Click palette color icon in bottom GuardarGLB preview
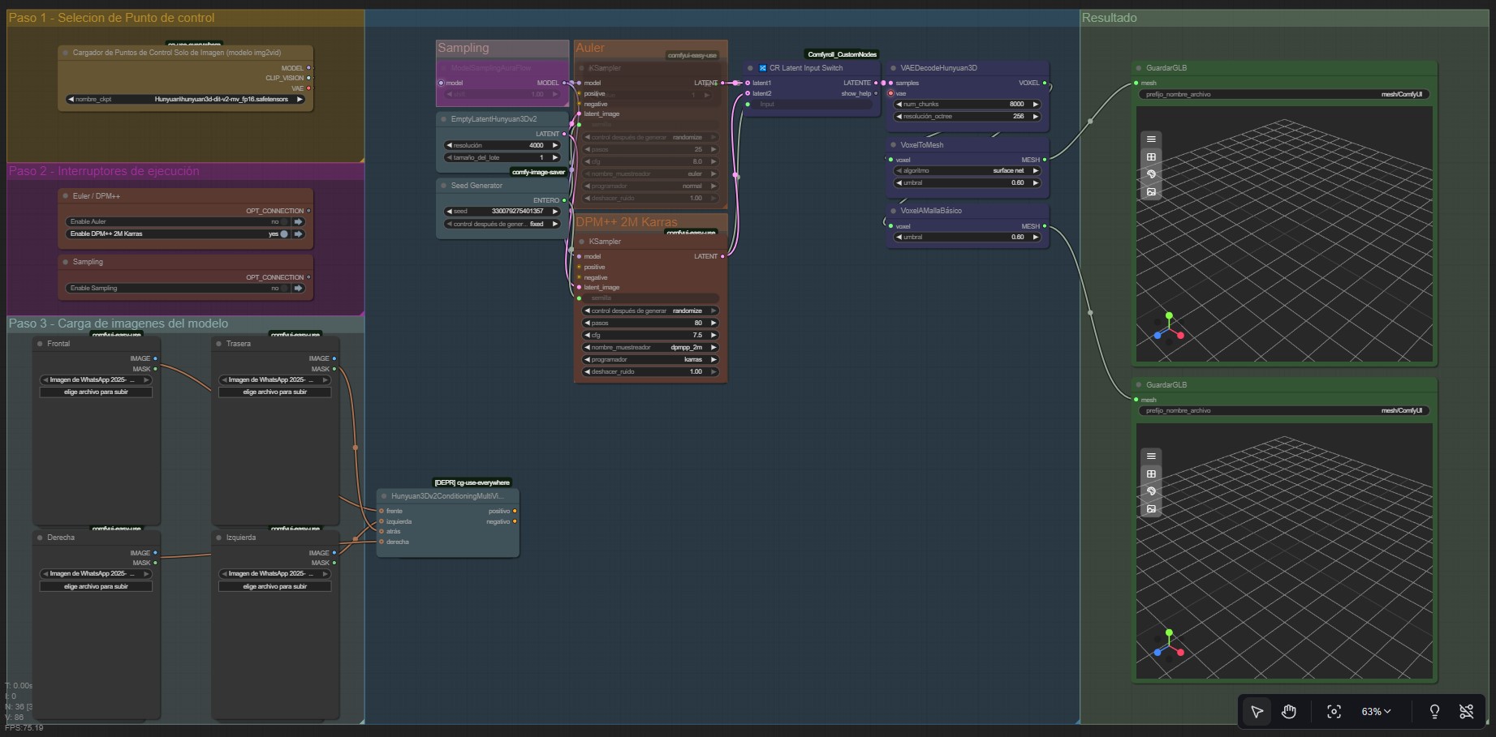The width and height of the screenshot is (1496, 737). pyautogui.click(x=1151, y=491)
